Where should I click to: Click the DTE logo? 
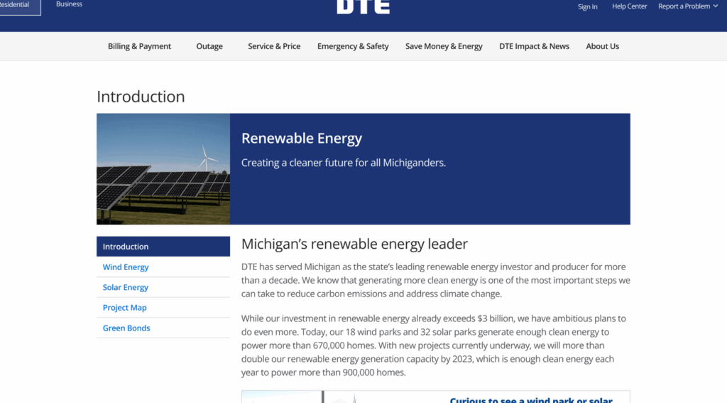coord(363,6)
